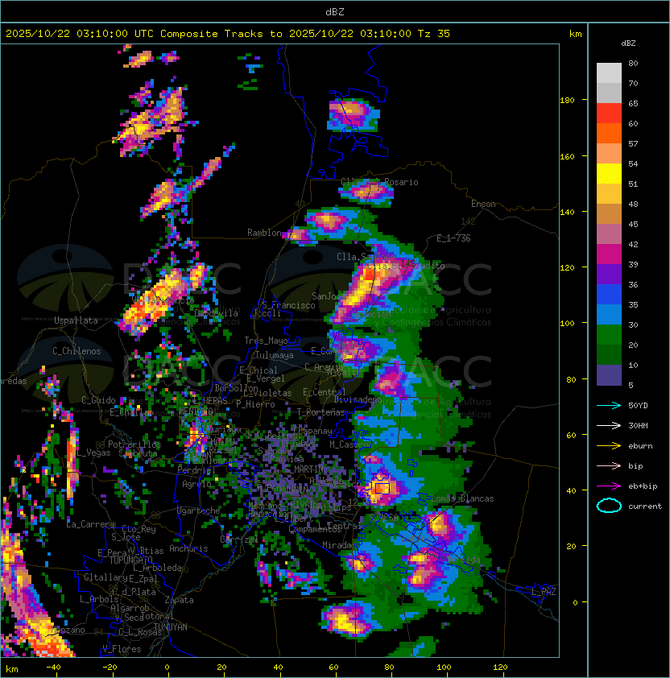This screenshot has width=670, height=678.
Task: Click the 'Tres_Mayo' map label
Action: pos(266,341)
